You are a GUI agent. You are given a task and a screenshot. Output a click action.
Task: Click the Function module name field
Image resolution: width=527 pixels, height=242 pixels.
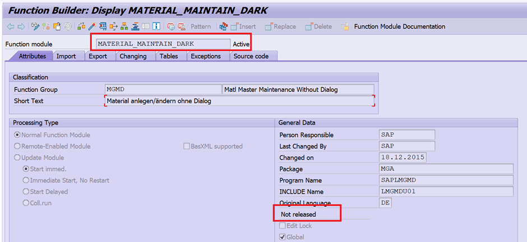pyautogui.click(x=162, y=44)
